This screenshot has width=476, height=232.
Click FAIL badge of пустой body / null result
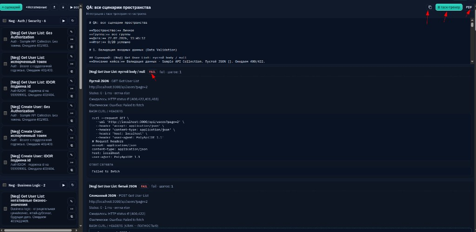[x=152, y=72]
